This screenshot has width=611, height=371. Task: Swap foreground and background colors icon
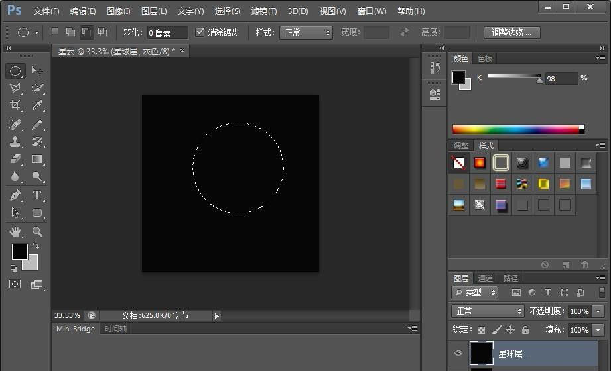coord(35,246)
